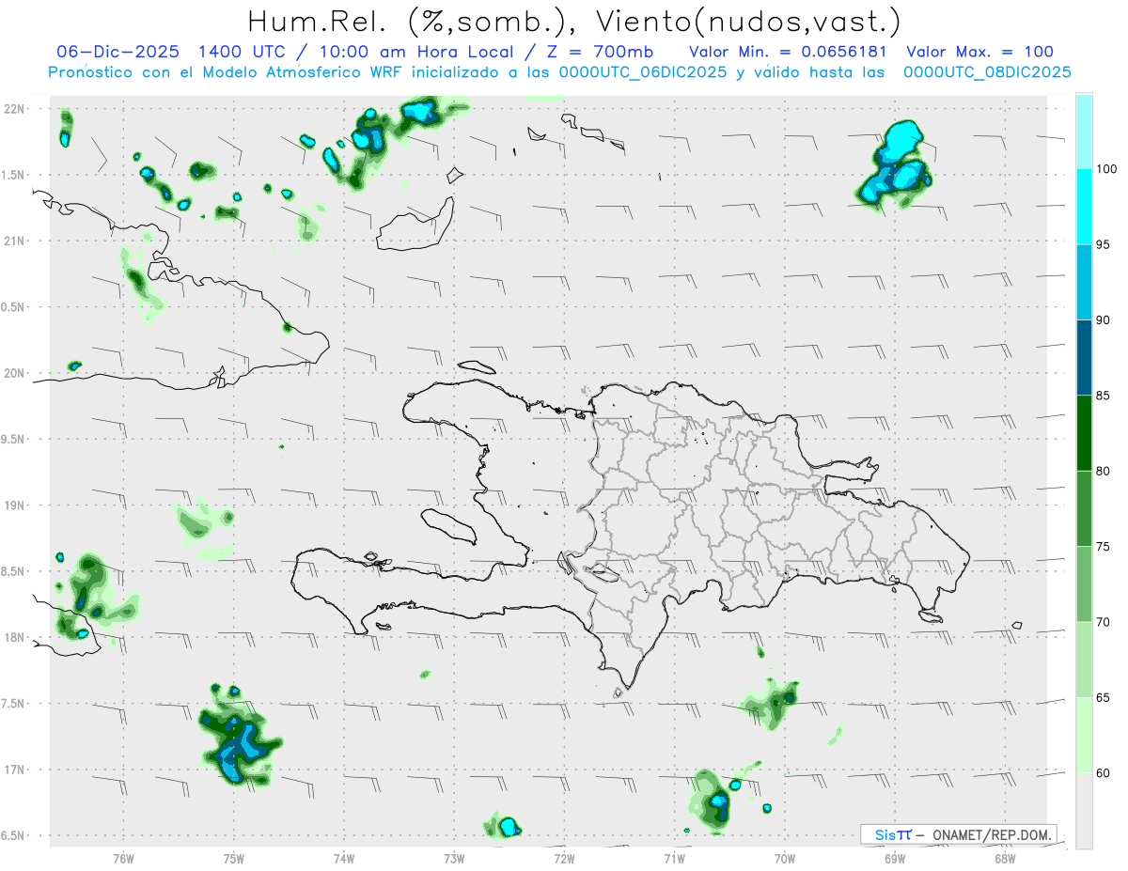Click the legend value '95'
This screenshot has height=871, width=1128.
coord(1104,244)
